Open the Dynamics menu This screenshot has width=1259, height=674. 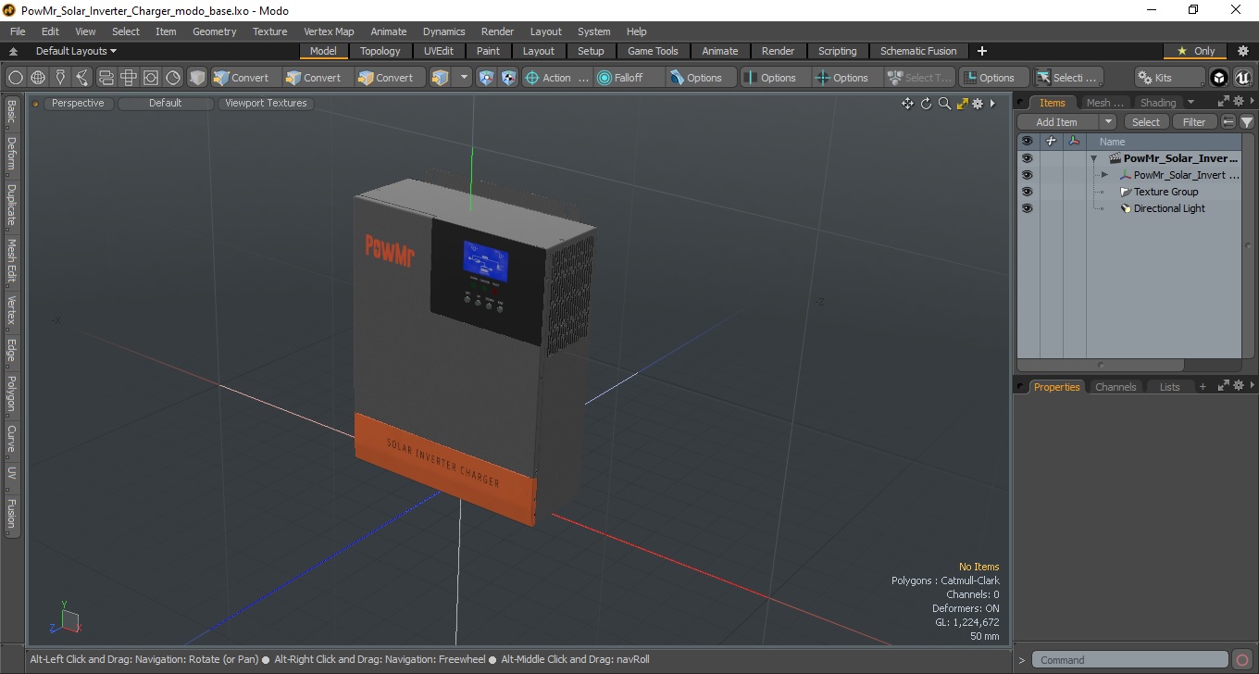443,31
